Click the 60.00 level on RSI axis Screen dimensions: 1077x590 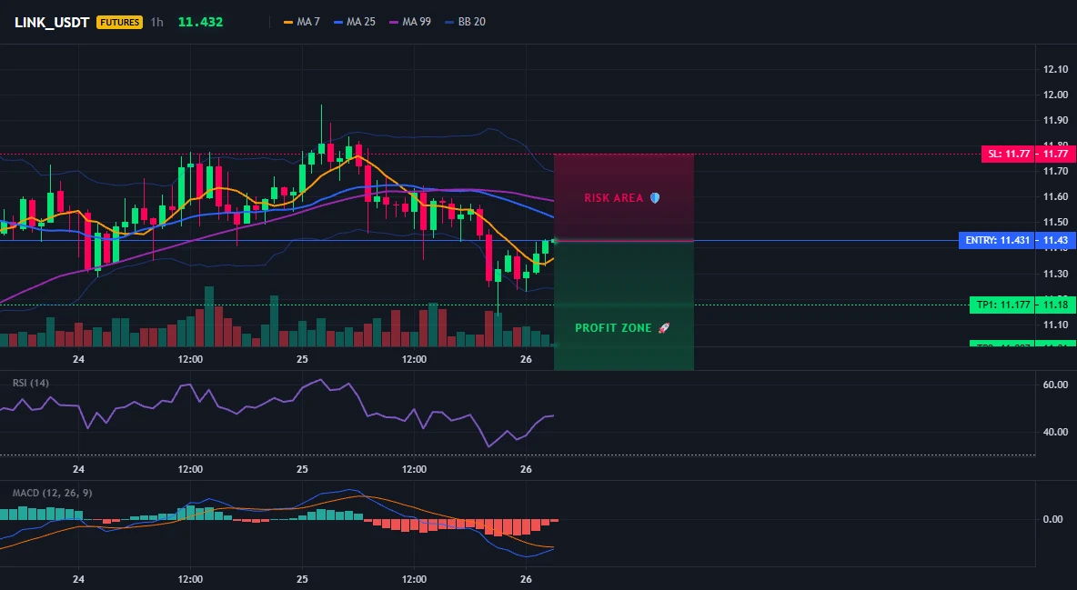click(x=1056, y=385)
